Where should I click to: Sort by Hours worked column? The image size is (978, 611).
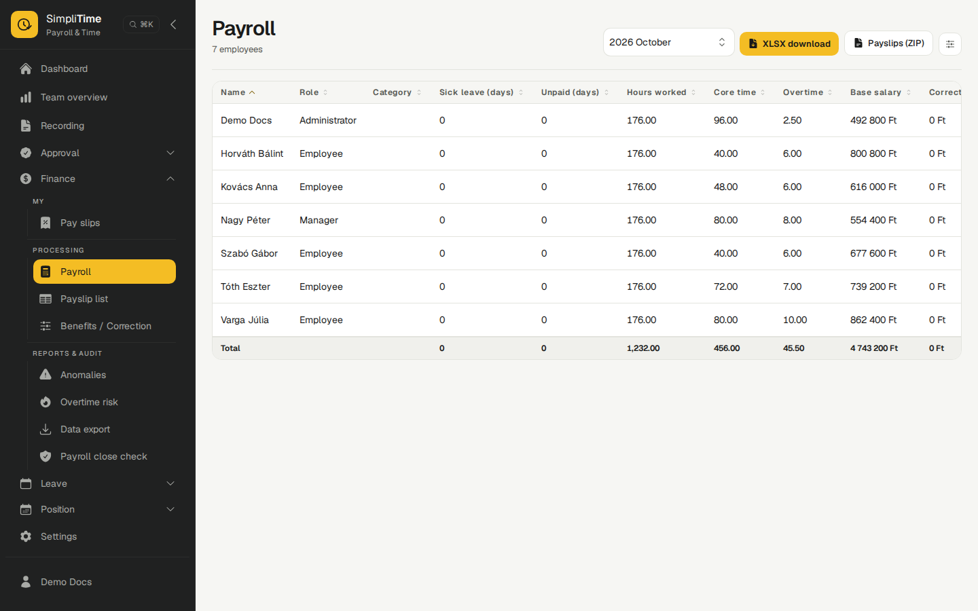[x=661, y=92]
